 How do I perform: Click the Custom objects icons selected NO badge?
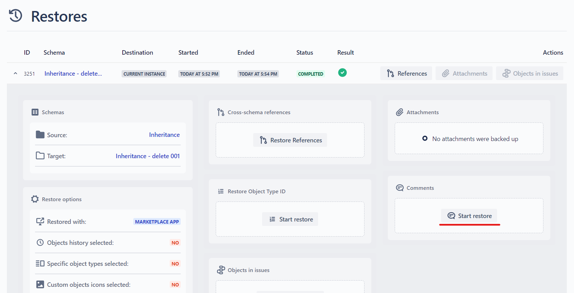(175, 285)
